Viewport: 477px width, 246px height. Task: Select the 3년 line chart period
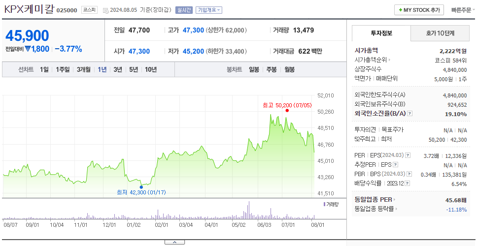118,69
